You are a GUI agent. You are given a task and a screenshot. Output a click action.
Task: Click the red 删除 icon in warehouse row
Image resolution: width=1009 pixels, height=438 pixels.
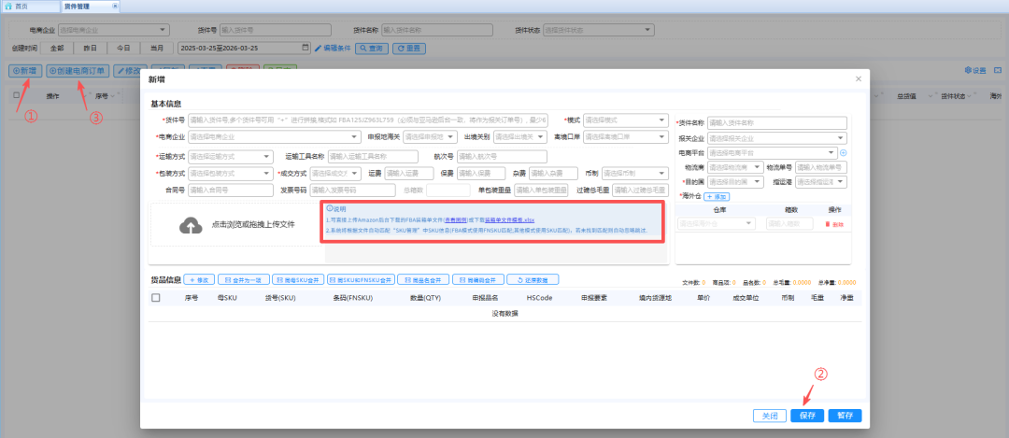pyautogui.click(x=834, y=224)
